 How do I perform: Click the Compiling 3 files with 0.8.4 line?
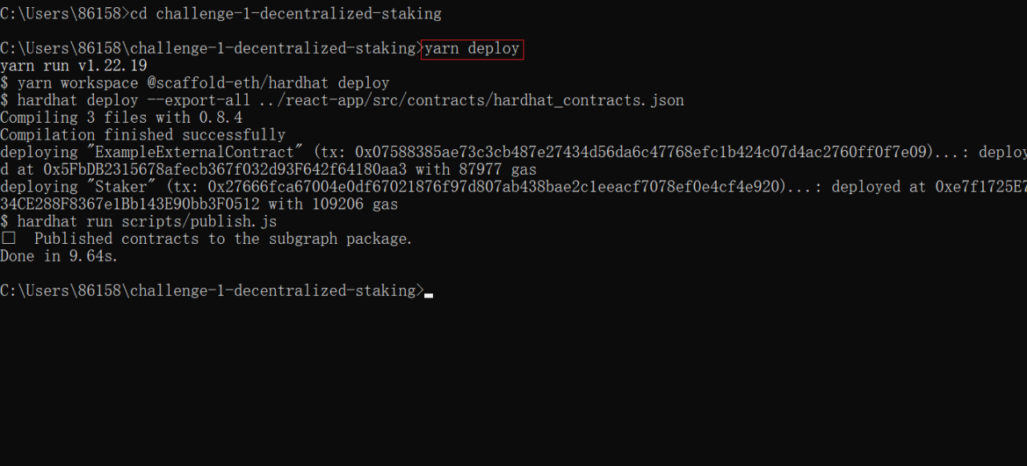point(121,118)
